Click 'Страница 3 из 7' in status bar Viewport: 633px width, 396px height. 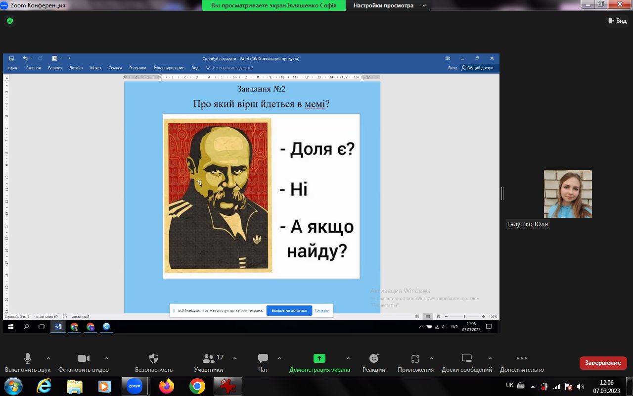pyautogui.click(x=17, y=317)
